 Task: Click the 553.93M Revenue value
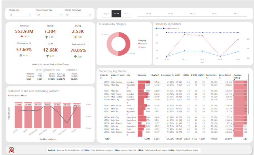click(x=24, y=31)
